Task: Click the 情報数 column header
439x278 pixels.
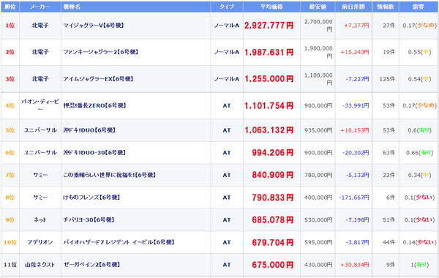Action: click(386, 7)
